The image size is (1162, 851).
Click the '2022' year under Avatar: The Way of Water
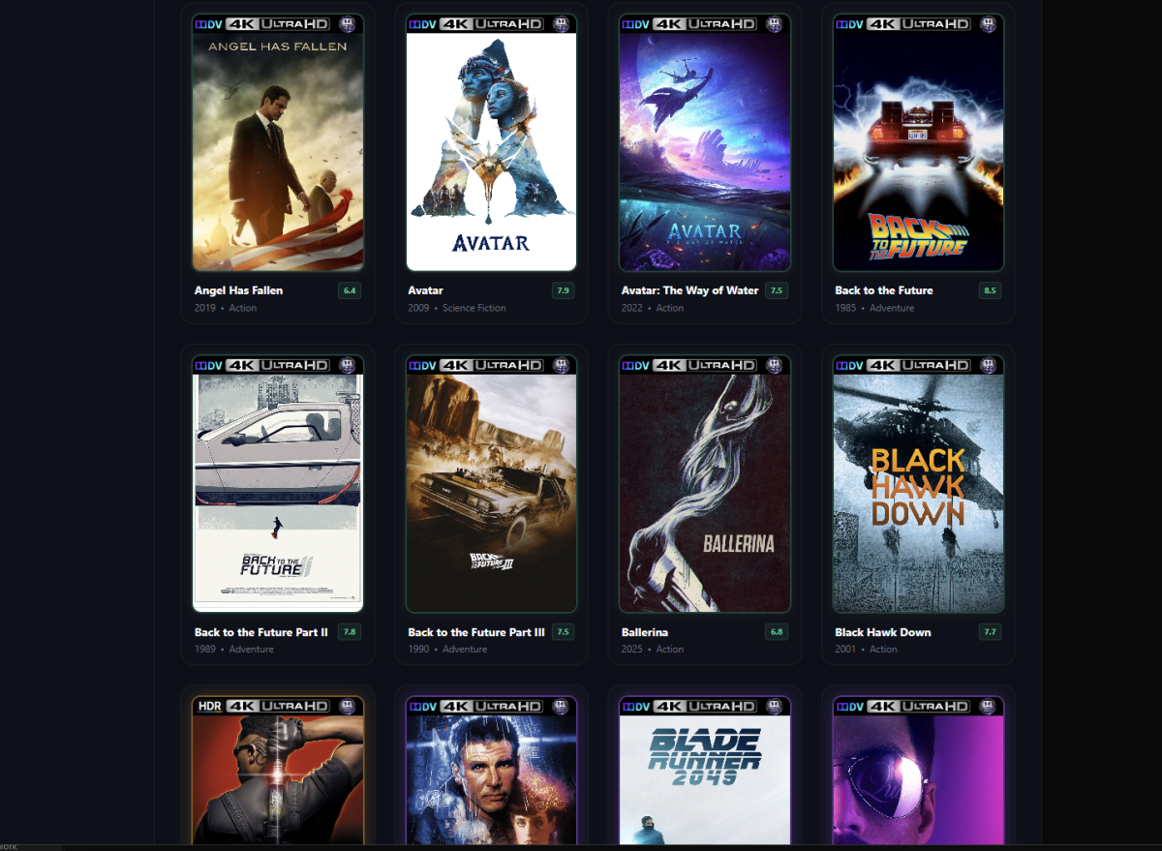pyautogui.click(x=632, y=308)
